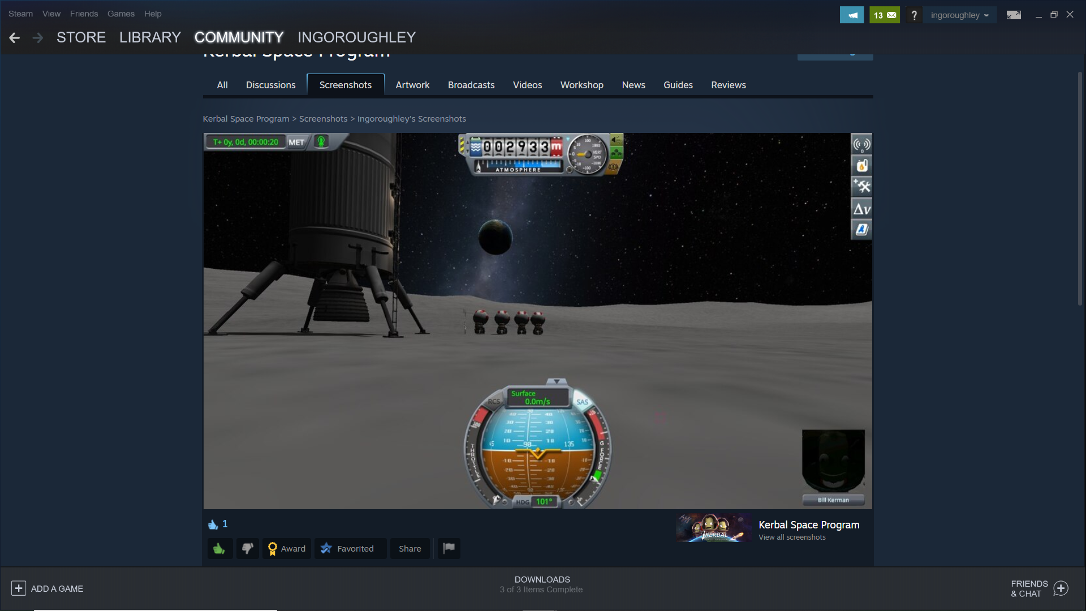Select the Screenshots tab
The image size is (1086, 611).
346,85
